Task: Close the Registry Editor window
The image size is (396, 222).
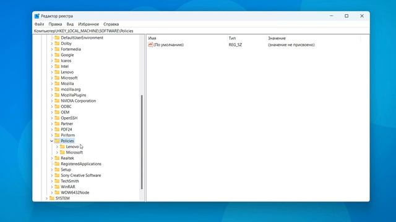Action: (x=362, y=16)
